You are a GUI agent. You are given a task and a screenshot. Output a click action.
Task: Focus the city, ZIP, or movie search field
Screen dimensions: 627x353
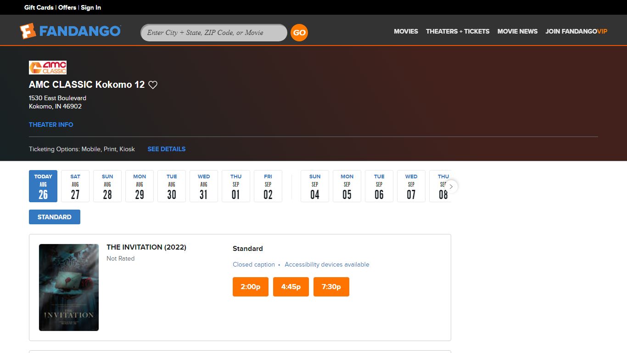point(214,33)
